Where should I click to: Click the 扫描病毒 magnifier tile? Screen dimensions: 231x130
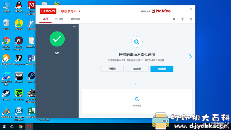click(137, 102)
